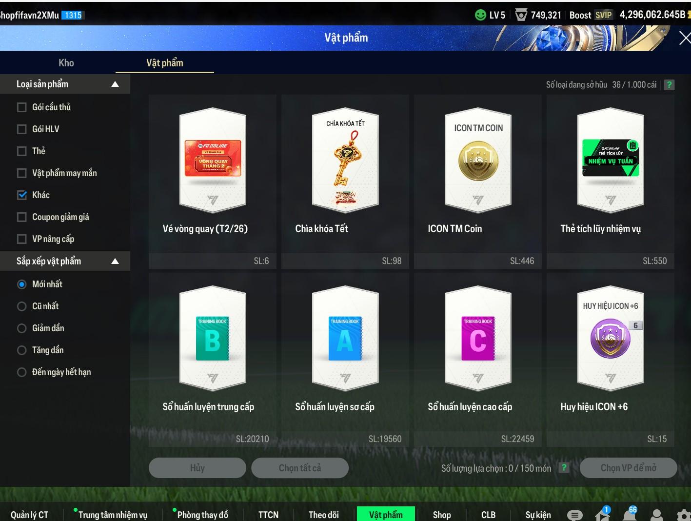691x521 pixels.
Task: Click the Chọn VP để mở button
Action: click(x=628, y=468)
